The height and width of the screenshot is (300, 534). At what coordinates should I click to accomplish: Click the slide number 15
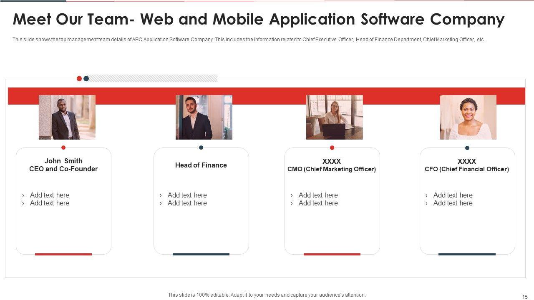tap(525, 297)
